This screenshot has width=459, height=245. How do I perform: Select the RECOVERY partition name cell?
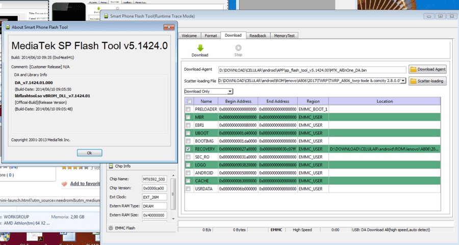(x=205, y=149)
